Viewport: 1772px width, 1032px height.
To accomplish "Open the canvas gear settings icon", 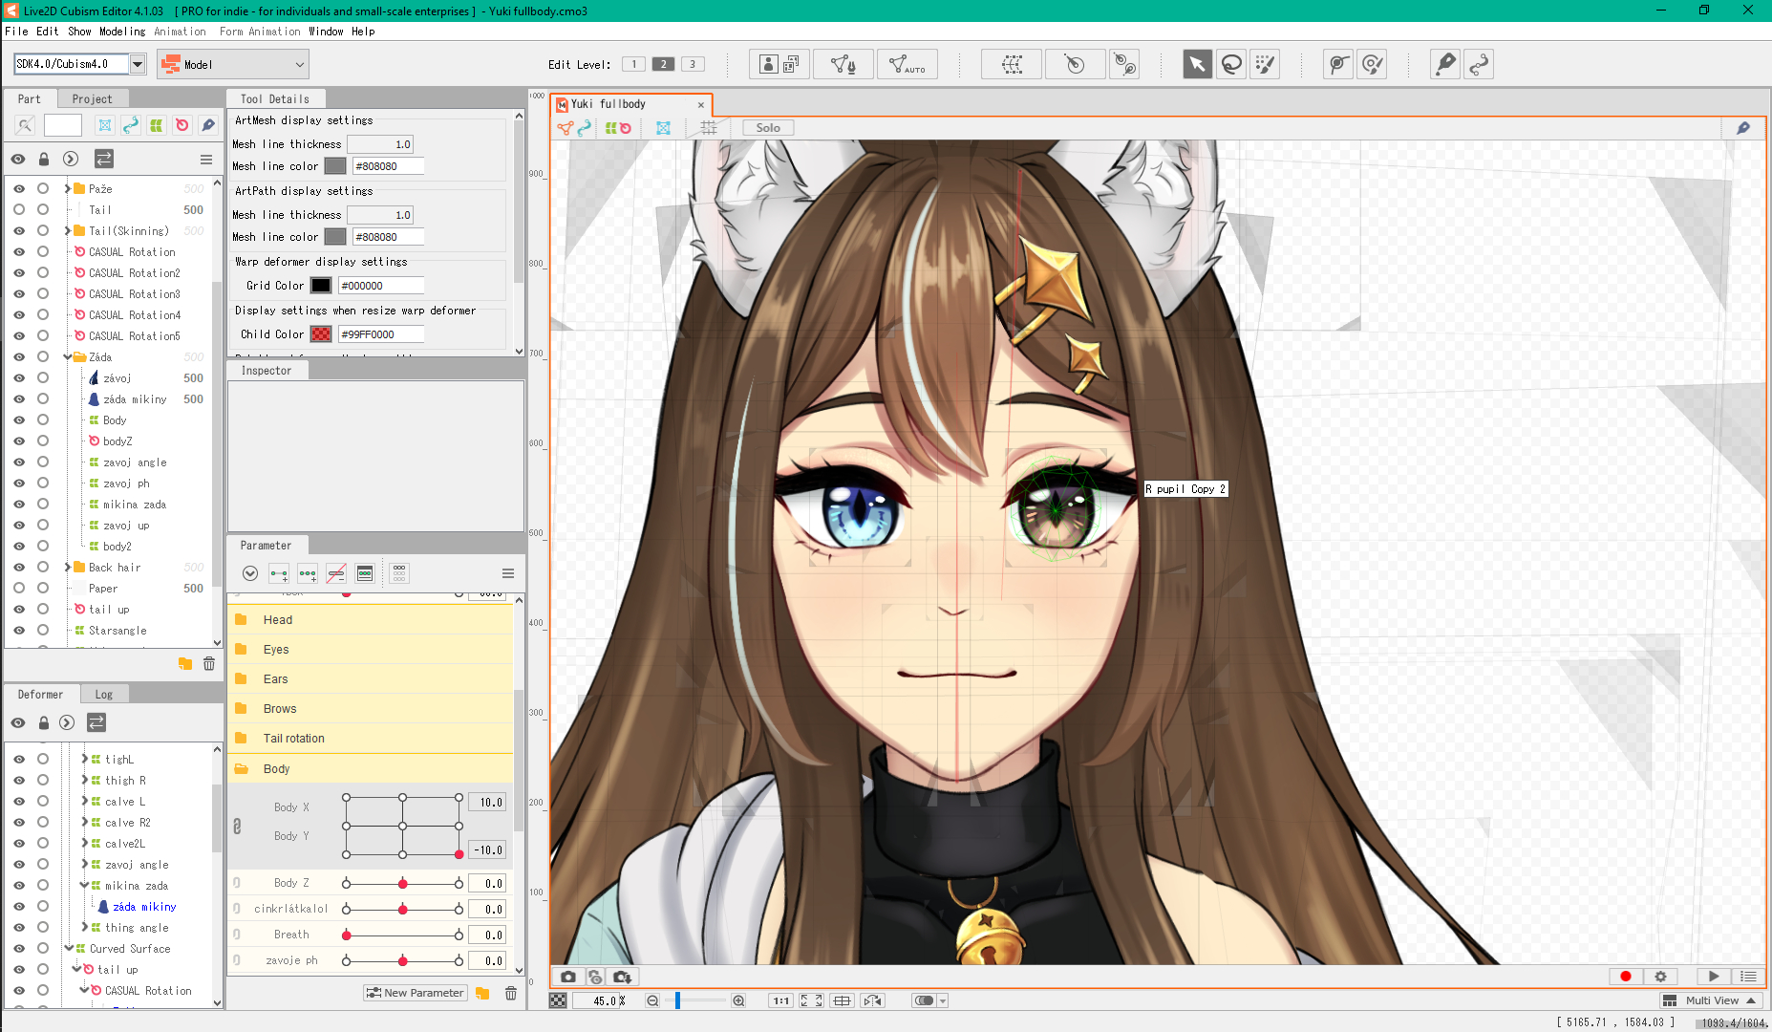I will point(1660,977).
